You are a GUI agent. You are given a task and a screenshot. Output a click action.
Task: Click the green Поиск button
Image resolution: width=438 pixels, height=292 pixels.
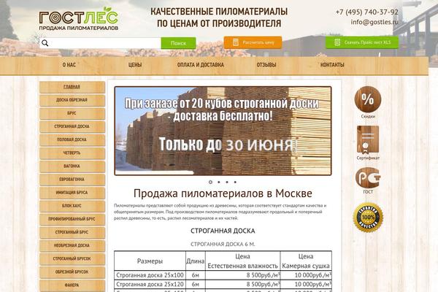click(178, 43)
